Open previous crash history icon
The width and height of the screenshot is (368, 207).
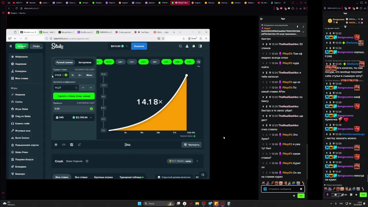(x=198, y=62)
